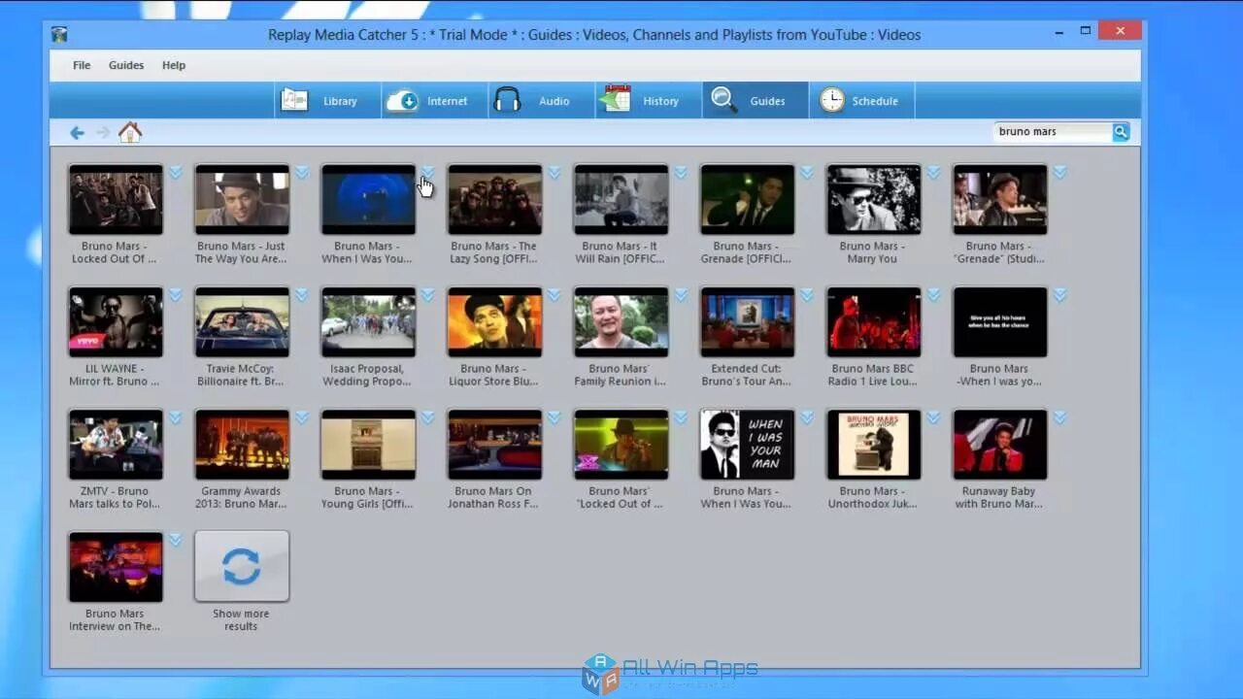Click the 'Bruno Mars - Grenade [OFFICI...' caption

click(x=747, y=252)
